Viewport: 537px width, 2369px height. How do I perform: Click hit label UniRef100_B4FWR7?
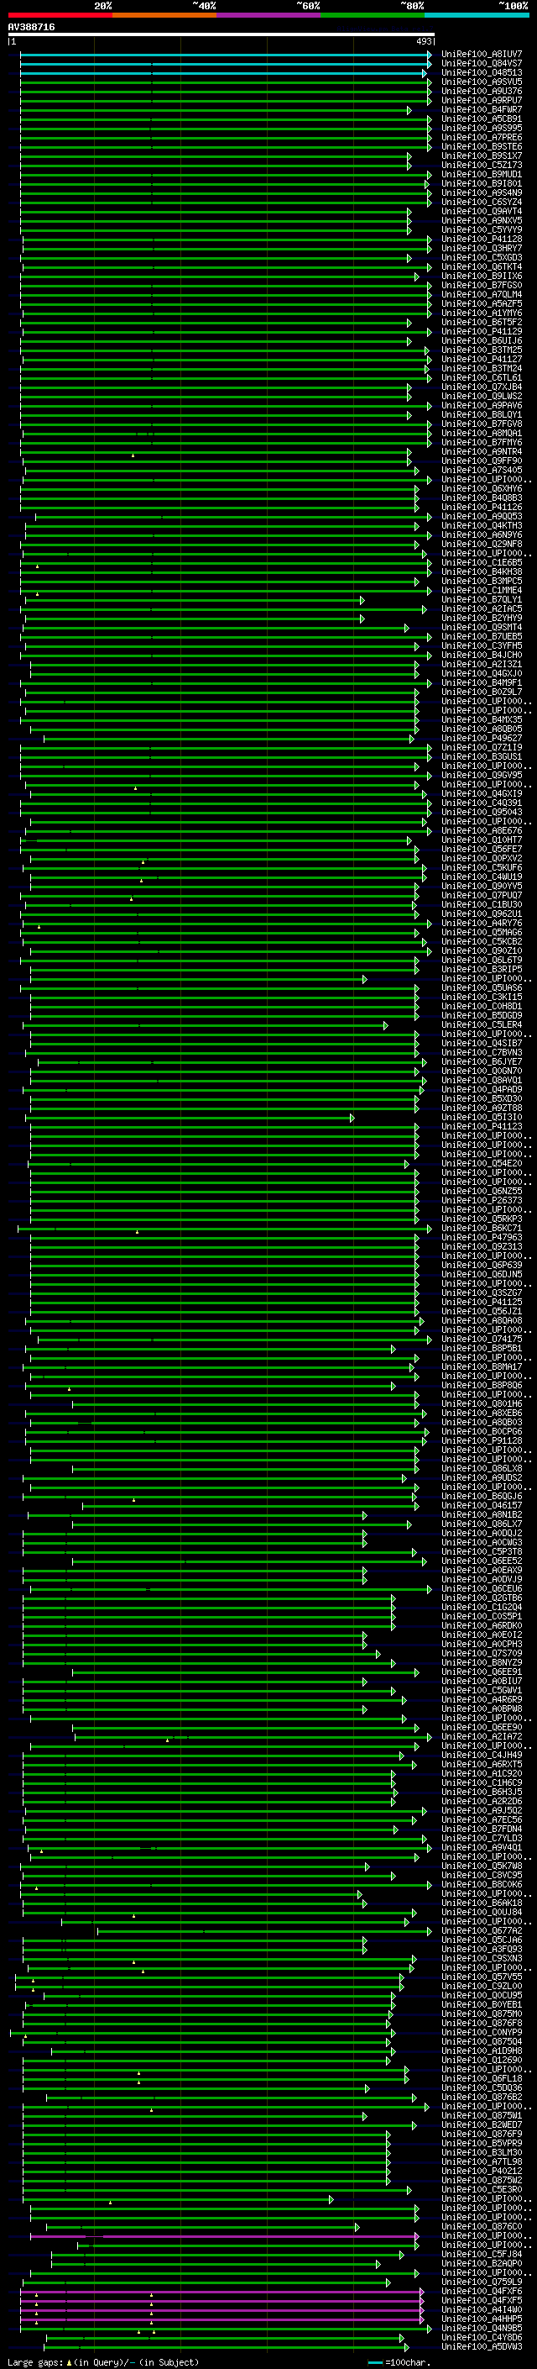click(482, 109)
